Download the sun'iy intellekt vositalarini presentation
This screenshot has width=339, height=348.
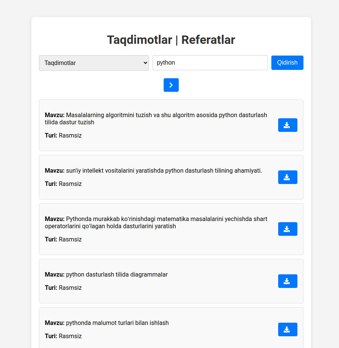[x=287, y=177]
